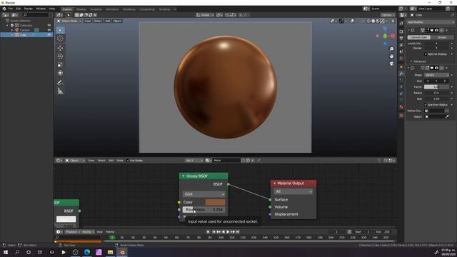Open the Material properties tab icon
This screenshot has width=457, height=257.
click(401, 107)
